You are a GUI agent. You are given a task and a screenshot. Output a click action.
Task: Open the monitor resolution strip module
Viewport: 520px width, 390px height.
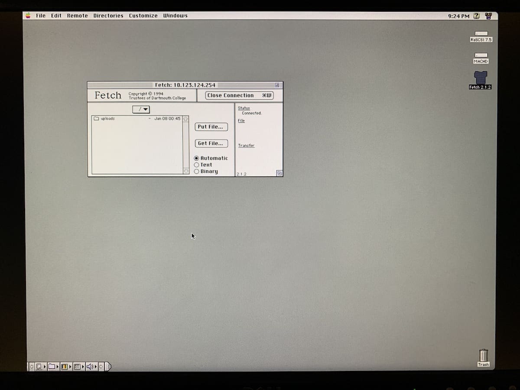tap(78, 367)
